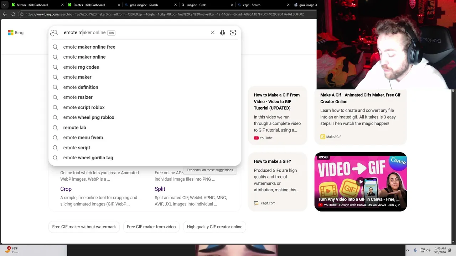This screenshot has width=456, height=256.
Task: Open the Split link
Action: coord(160,189)
